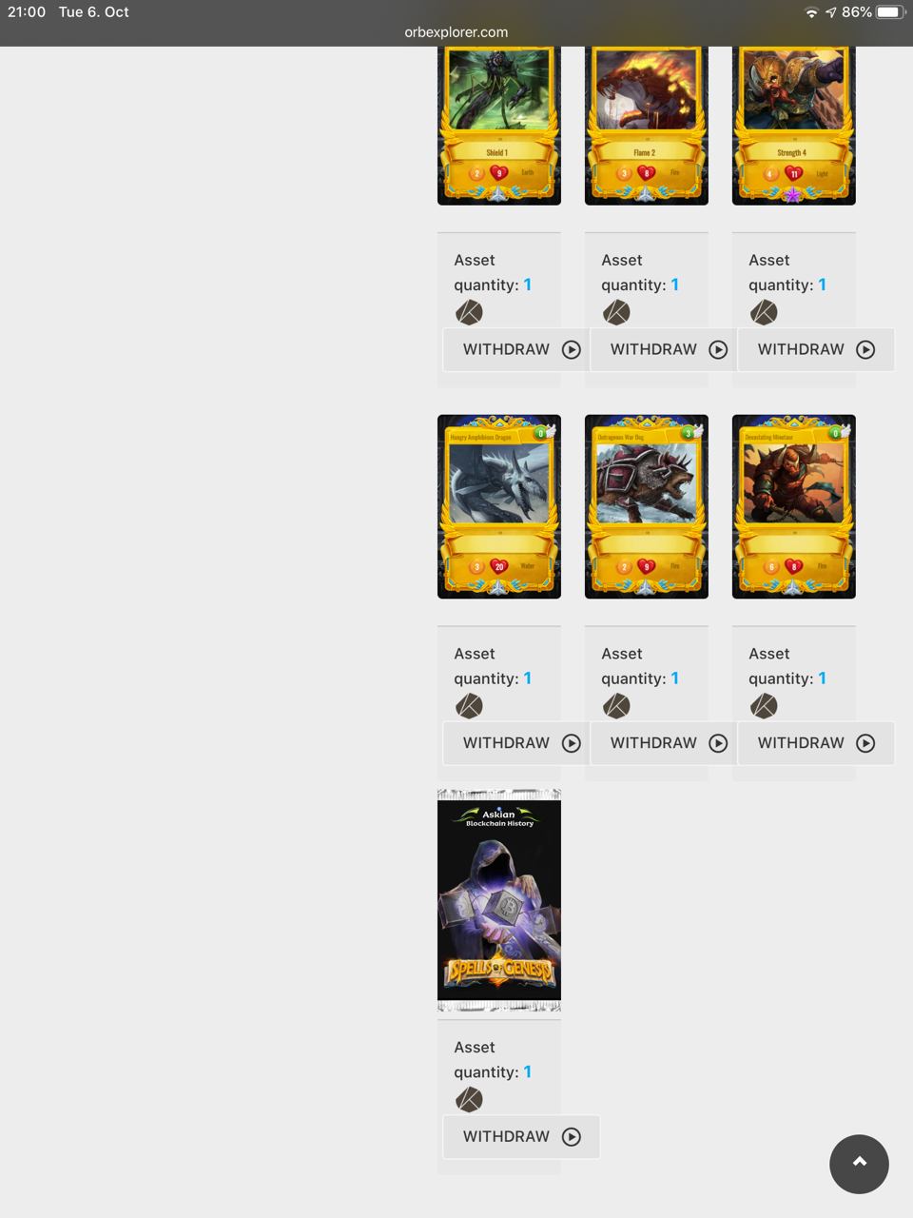Image resolution: width=913 pixels, height=1218 pixels.
Task: Click the token icon under Askian Blockchain History
Action: click(x=469, y=1100)
